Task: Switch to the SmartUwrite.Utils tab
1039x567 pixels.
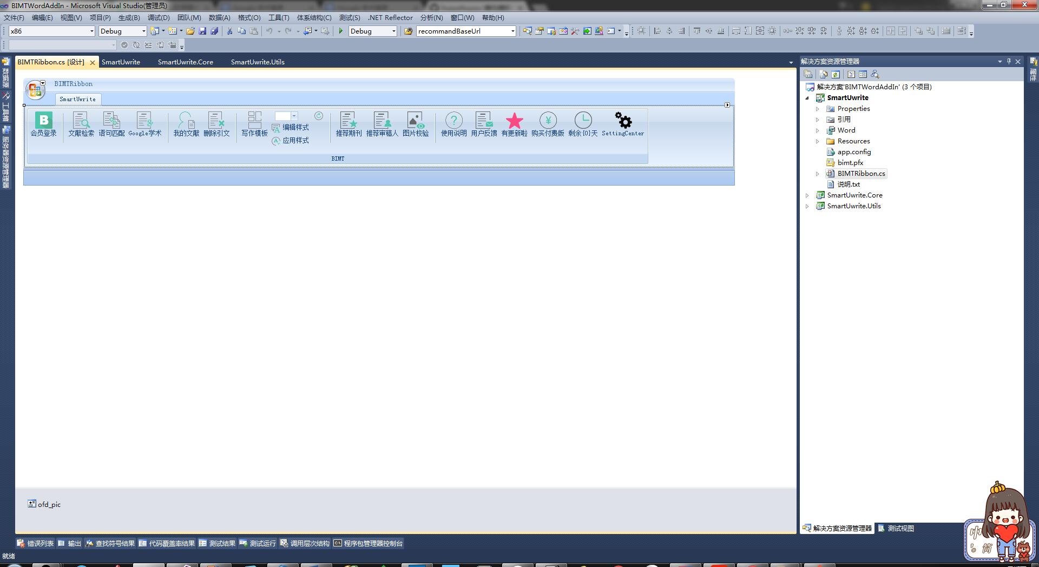Action: click(258, 62)
